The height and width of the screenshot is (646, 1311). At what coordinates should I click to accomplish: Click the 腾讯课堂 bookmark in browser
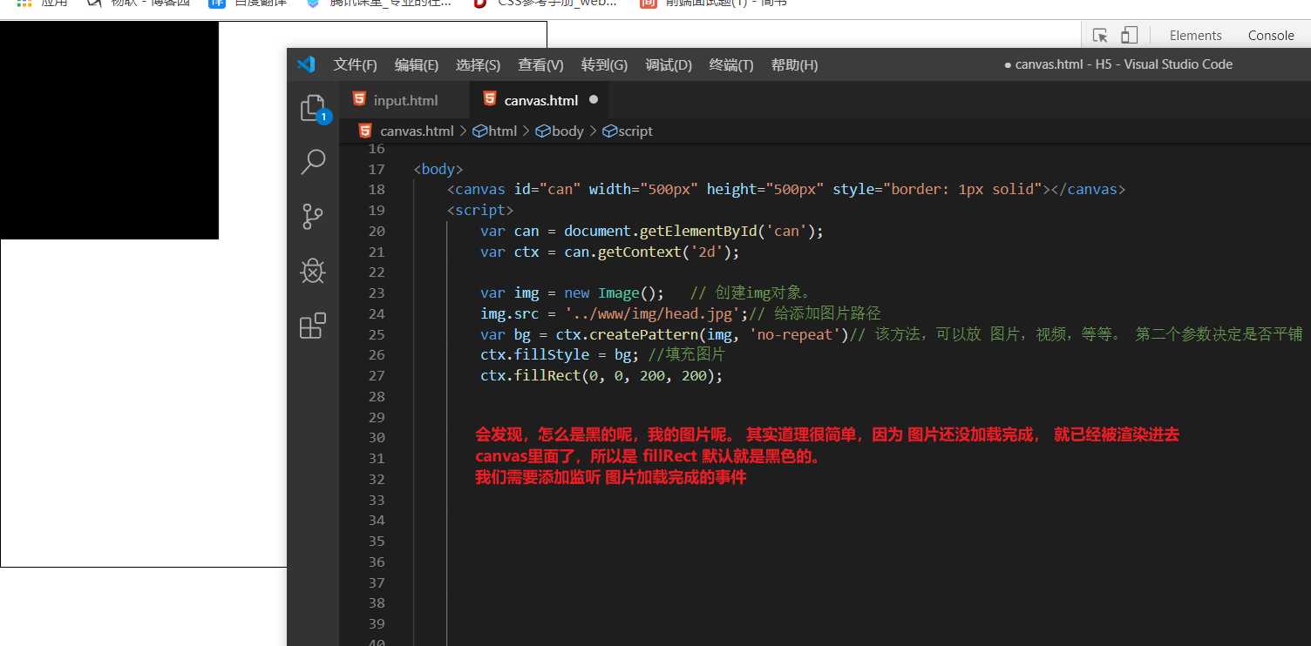click(x=377, y=3)
